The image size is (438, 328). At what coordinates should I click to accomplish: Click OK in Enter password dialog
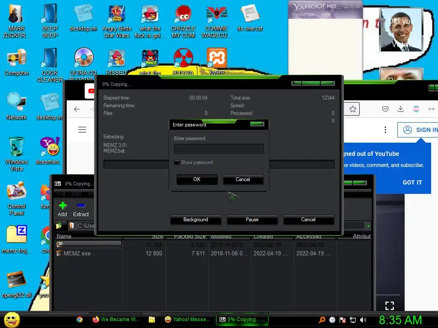(x=197, y=179)
